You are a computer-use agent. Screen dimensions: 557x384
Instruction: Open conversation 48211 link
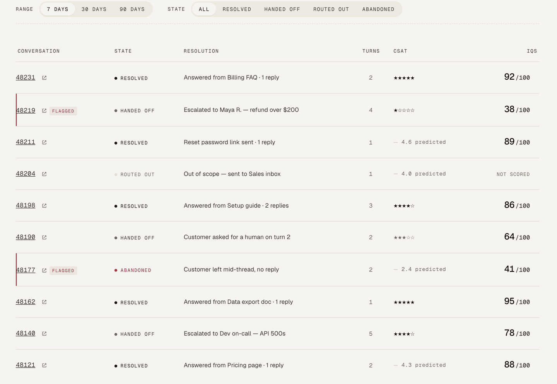pos(26,142)
